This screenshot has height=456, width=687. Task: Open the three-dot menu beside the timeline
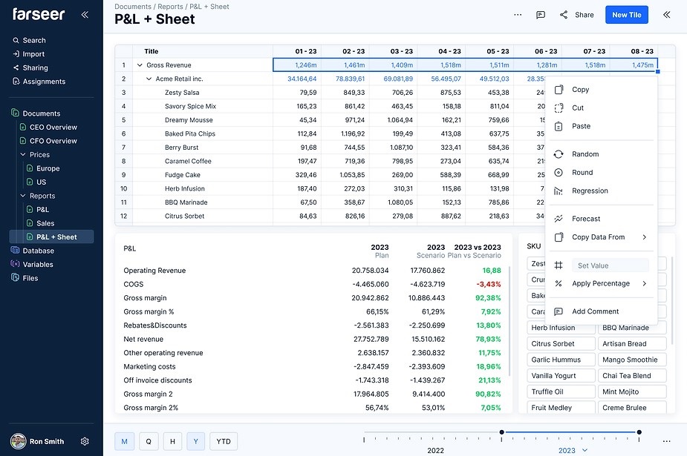(666, 442)
